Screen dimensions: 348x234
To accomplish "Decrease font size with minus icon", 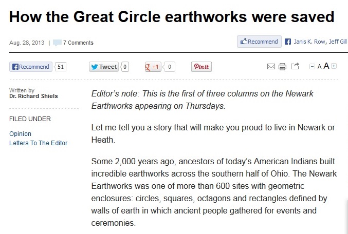I will pyautogui.click(x=312, y=67).
